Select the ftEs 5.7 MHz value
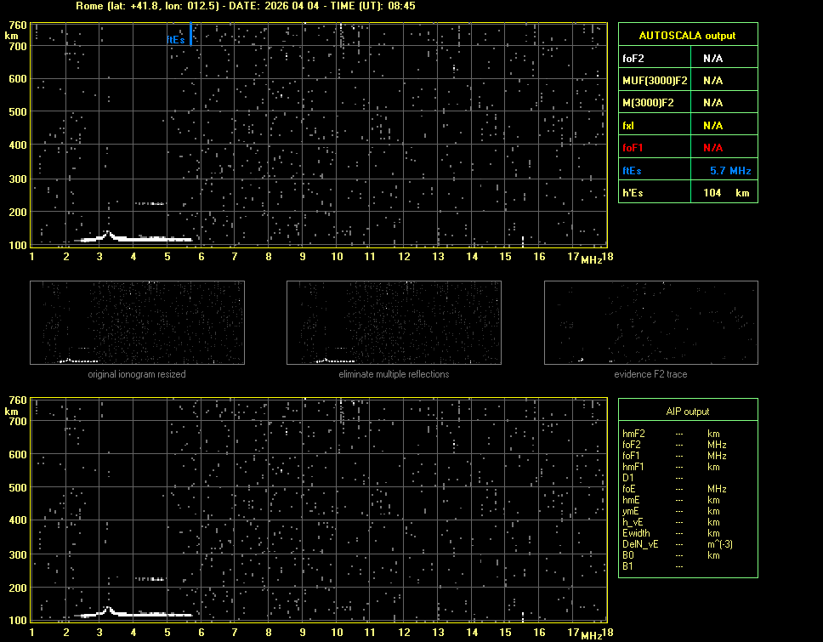The height and width of the screenshot is (642, 823). coord(729,171)
